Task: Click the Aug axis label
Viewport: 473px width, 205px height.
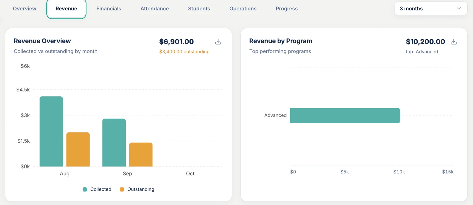Action: [65, 174]
